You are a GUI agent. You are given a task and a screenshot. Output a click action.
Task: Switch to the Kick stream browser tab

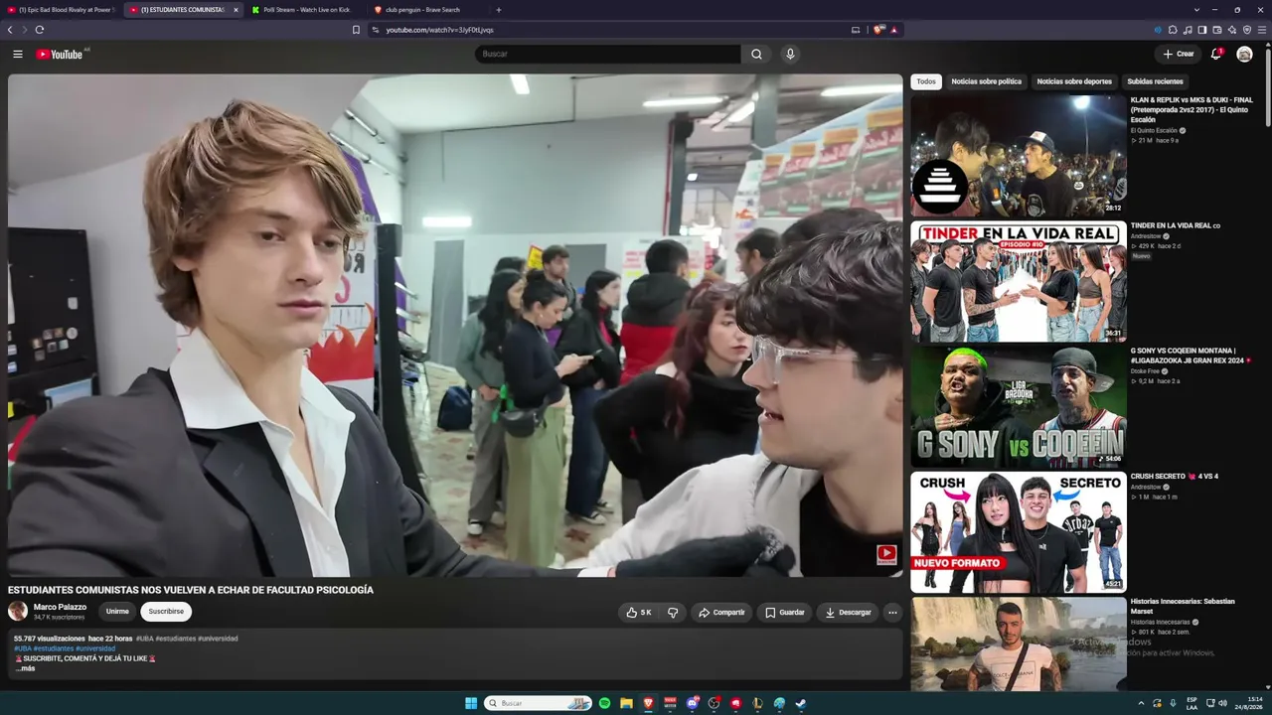(305, 10)
